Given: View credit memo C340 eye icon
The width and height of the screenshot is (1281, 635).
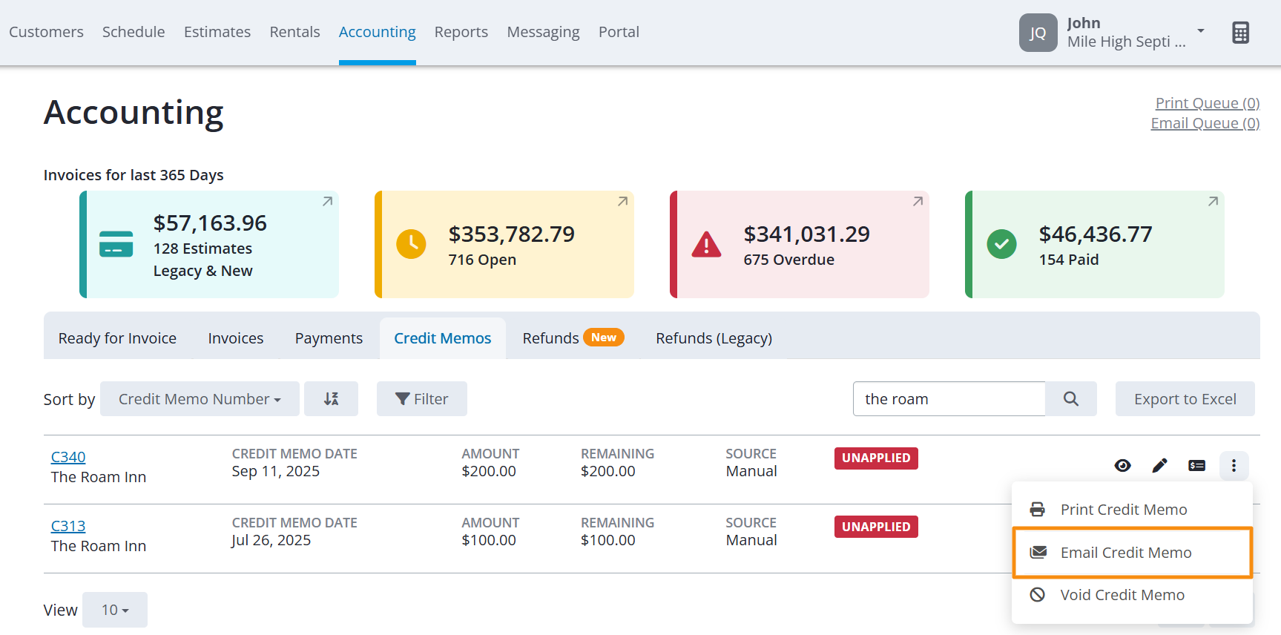Looking at the screenshot, I should pos(1122,466).
